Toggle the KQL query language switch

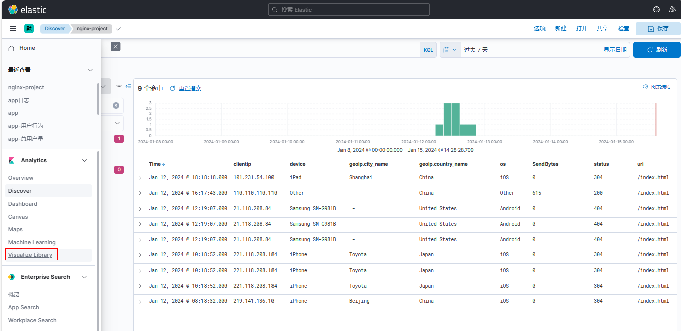pos(428,50)
